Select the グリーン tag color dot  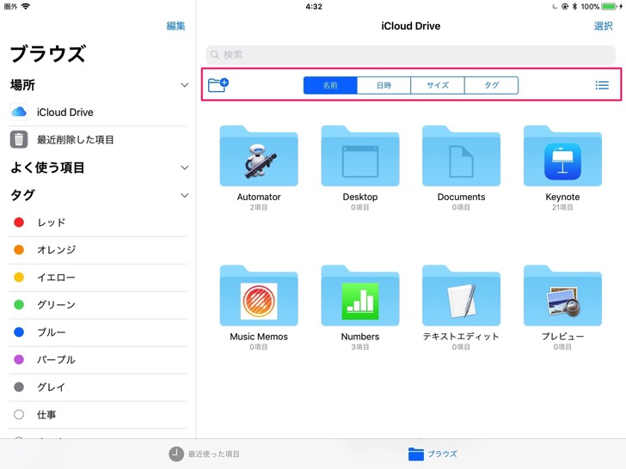[19, 305]
